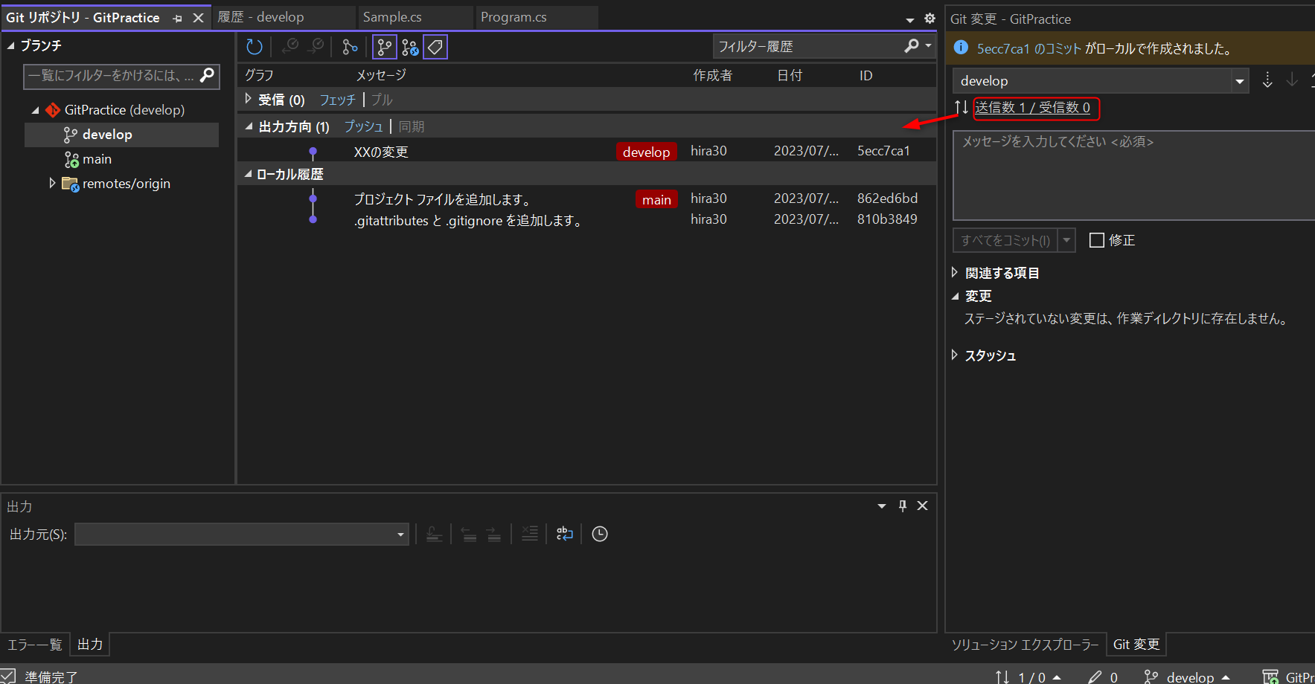
Task: Click the clock timestamp icon in output
Action: point(600,534)
